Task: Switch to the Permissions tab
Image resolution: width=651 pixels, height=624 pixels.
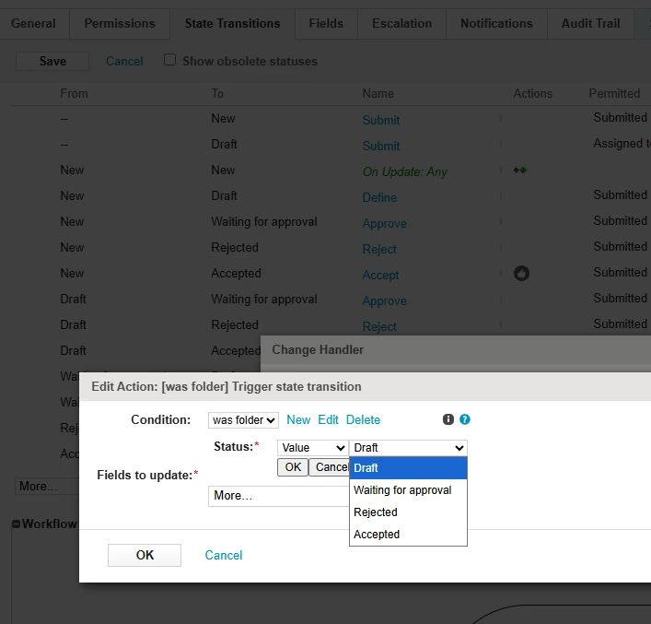Action: pos(120,23)
